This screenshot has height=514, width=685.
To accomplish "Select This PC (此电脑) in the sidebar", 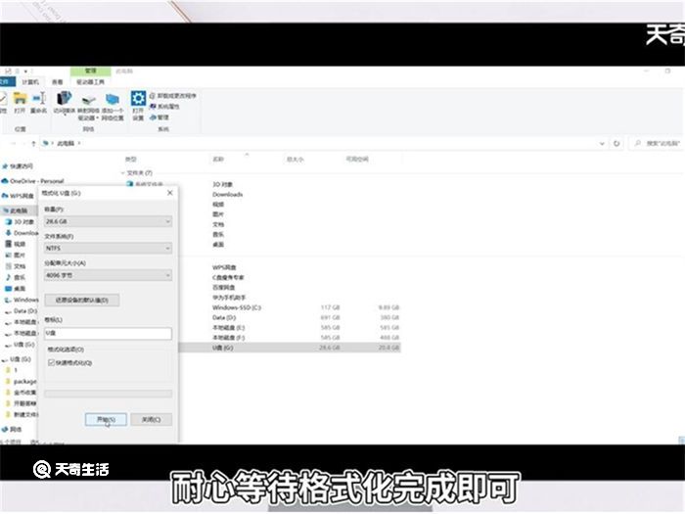I will [17, 210].
